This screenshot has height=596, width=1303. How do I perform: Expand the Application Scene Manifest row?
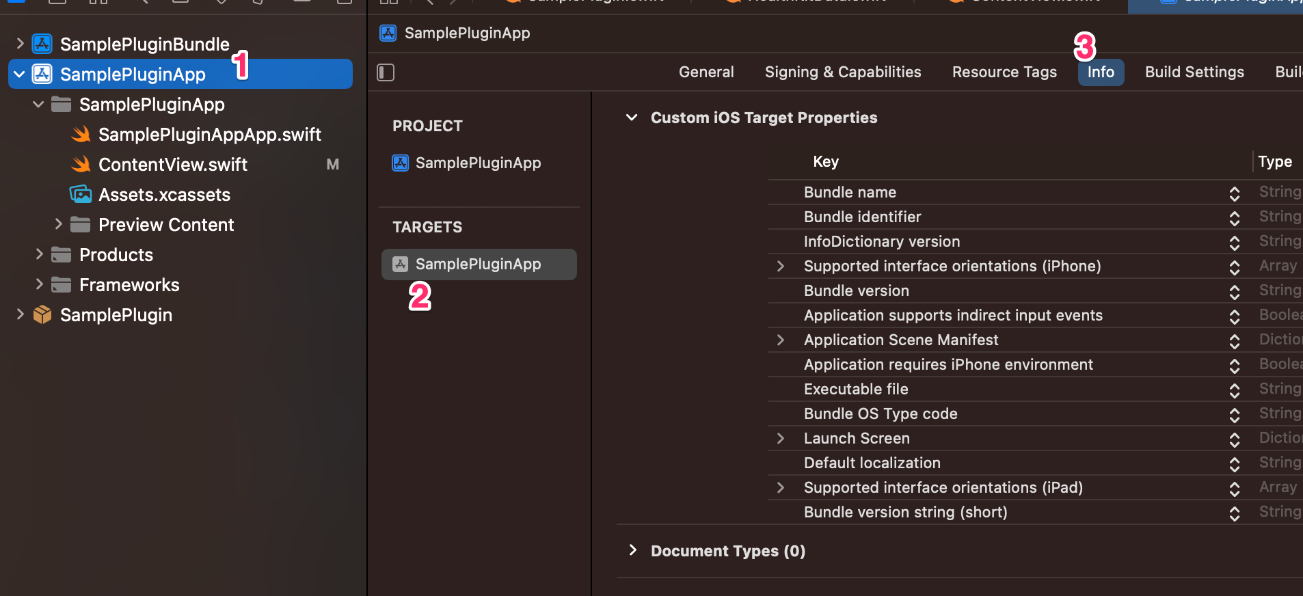pyautogui.click(x=781, y=340)
